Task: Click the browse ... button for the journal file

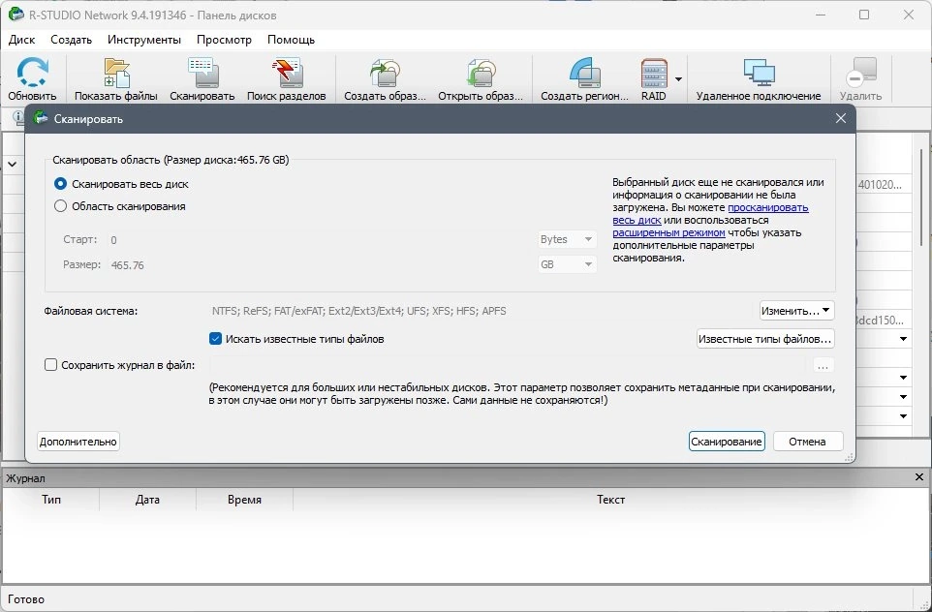Action: 823,365
